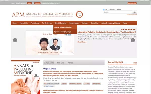Open Special Series (Published) dropdown entry
This screenshot has height=94, width=151.
coord(65,27)
